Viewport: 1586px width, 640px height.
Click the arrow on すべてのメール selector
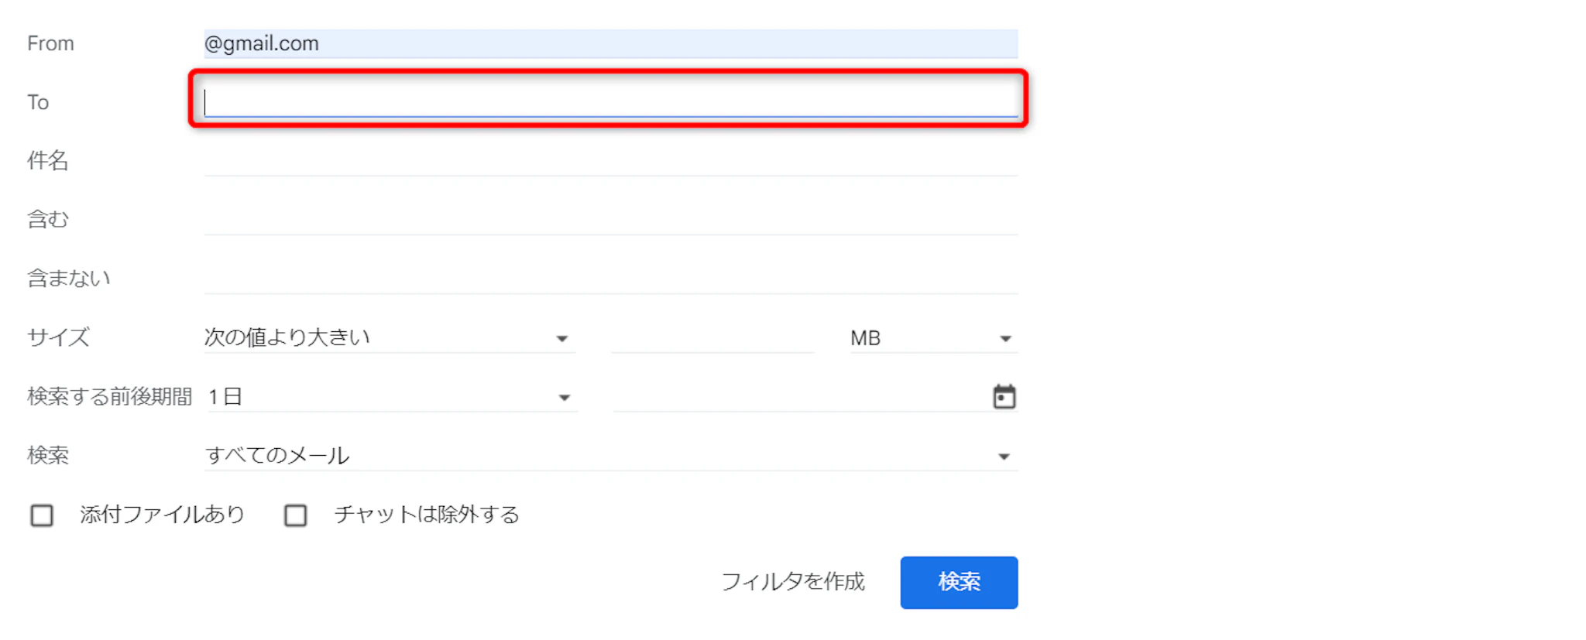point(1004,457)
